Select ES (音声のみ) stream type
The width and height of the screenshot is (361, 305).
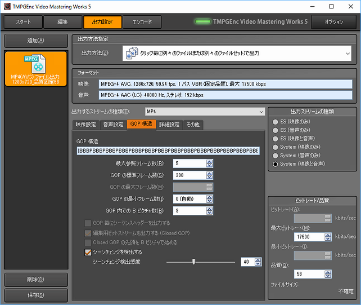[275, 130]
